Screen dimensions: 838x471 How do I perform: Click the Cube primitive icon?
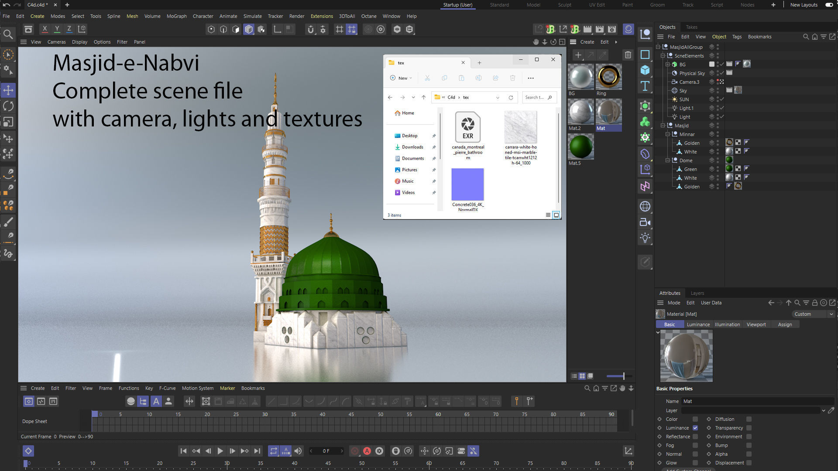tap(645, 70)
